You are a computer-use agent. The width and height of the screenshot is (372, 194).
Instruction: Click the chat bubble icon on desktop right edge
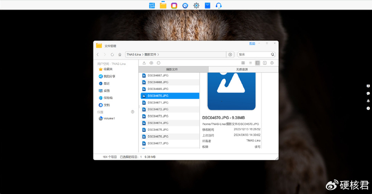pos(368,94)
